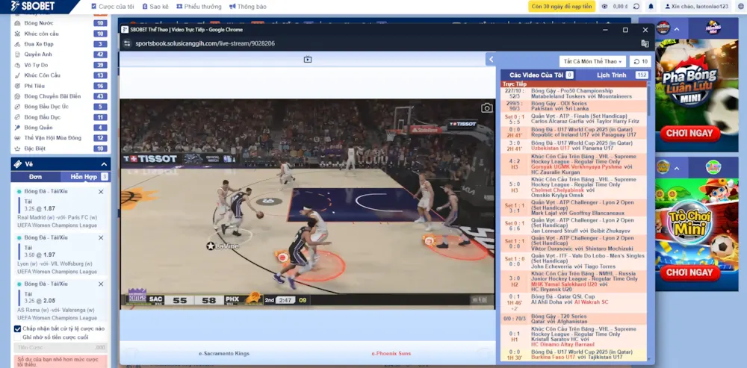Remove the Real Madrid bet from slip

(x=101, y=192)
